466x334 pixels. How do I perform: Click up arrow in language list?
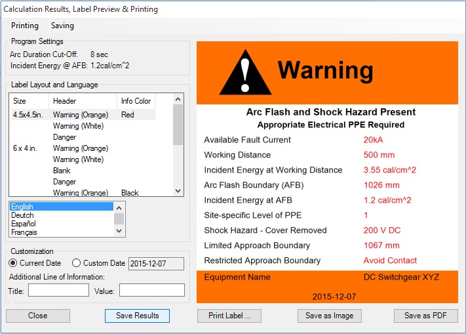pos(119,208)
